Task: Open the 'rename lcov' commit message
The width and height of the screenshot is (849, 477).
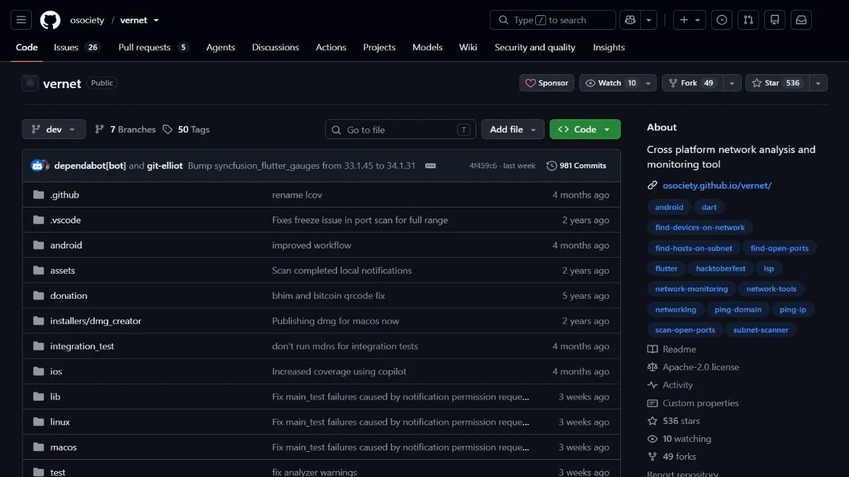Action: [297, 195]
